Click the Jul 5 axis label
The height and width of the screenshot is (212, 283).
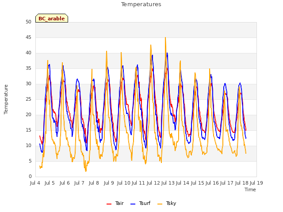tap(50, 183)
